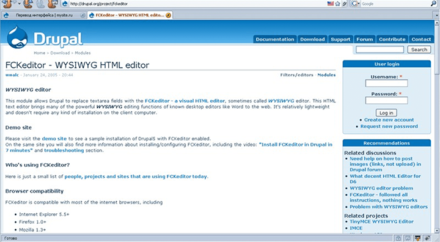
Task: Click the Готово status bar text
Action: tap(10, 238)
